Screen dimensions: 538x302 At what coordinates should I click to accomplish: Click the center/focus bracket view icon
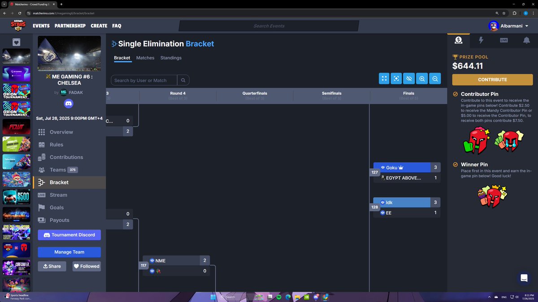tap(396, 78)
